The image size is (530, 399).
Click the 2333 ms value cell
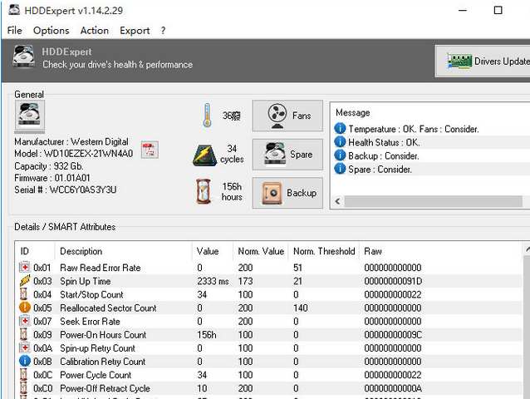tap(213, 281)
